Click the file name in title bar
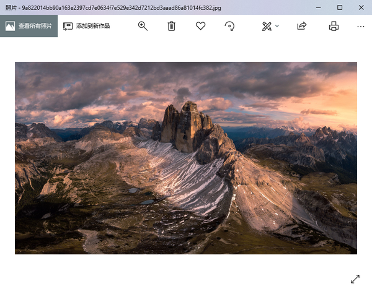This screenshot has height=294, width=372. click(x=122, y=8)
